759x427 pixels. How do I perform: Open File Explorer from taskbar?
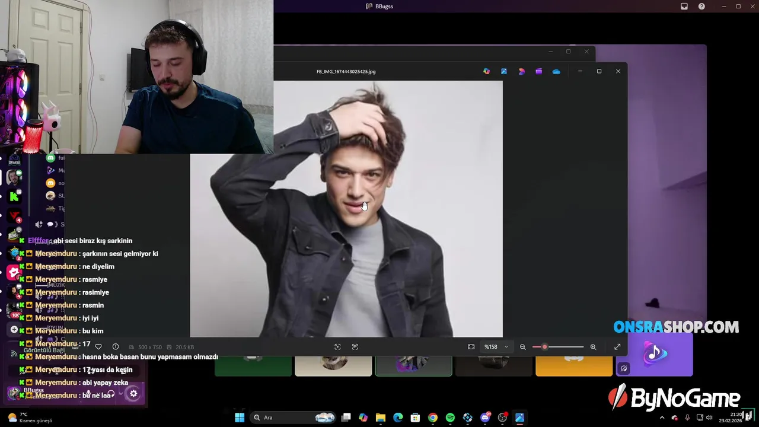point(381,418)
